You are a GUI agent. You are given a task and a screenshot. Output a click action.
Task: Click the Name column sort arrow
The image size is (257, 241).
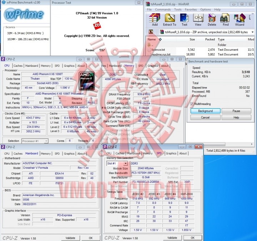[x=160, y=39]
